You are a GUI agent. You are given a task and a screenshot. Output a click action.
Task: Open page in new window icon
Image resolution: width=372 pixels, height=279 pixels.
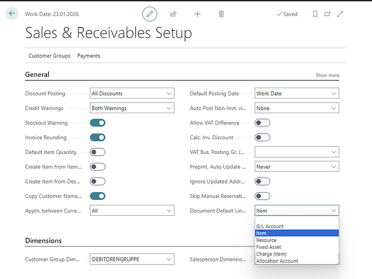pyautogui.click(x=328, y=14)
